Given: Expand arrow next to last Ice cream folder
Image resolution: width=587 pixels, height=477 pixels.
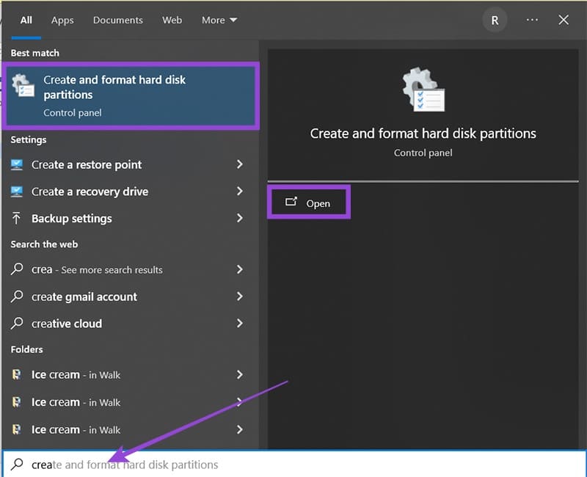Looking at the screenshot, I should pyautogui.click(x=240, y=429).
